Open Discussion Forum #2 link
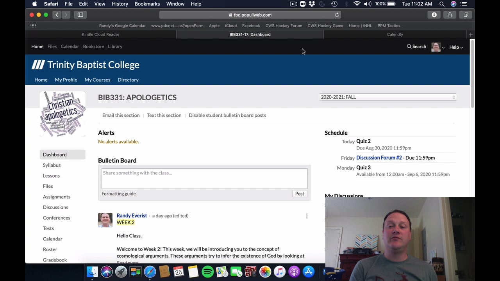 pyautogui.click(x=379, y=158)
